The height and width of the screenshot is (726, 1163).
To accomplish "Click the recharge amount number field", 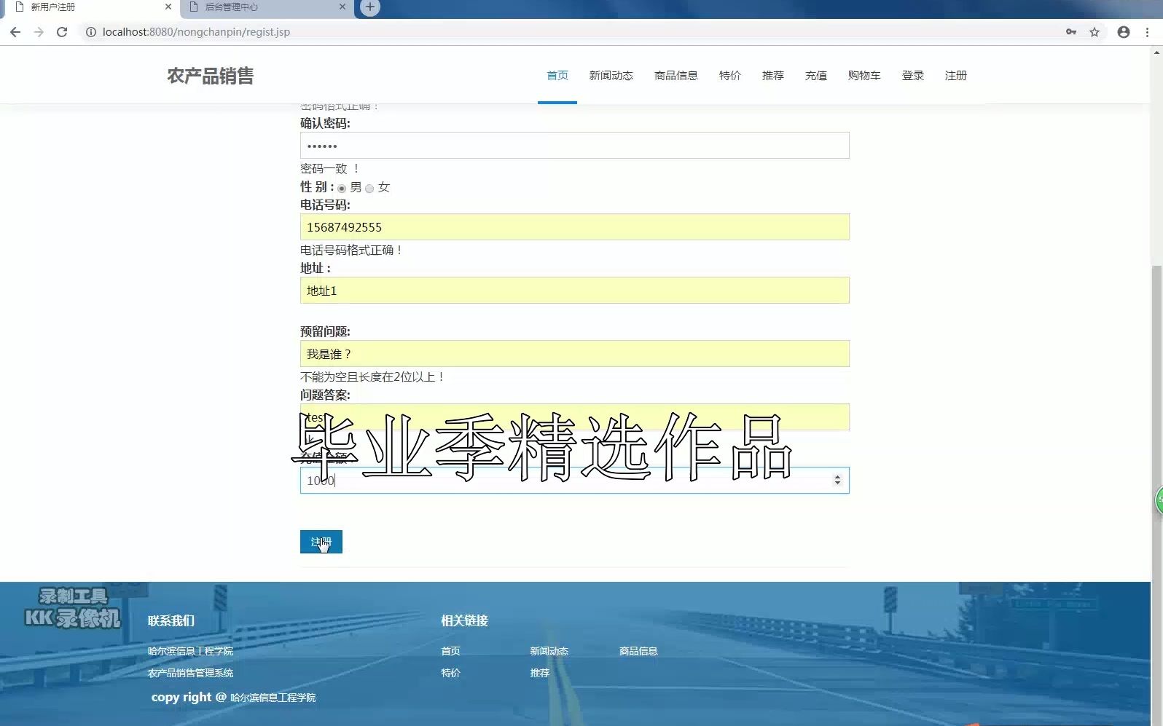I will (574, 481).
